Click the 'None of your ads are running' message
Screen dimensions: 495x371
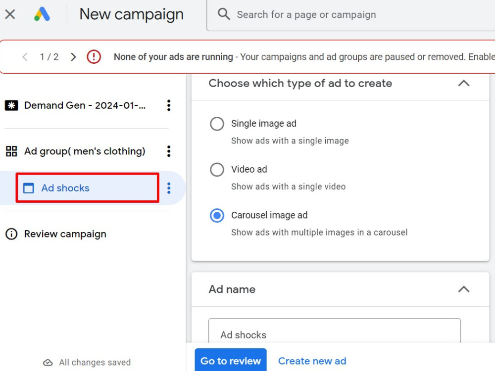(173, 57)
